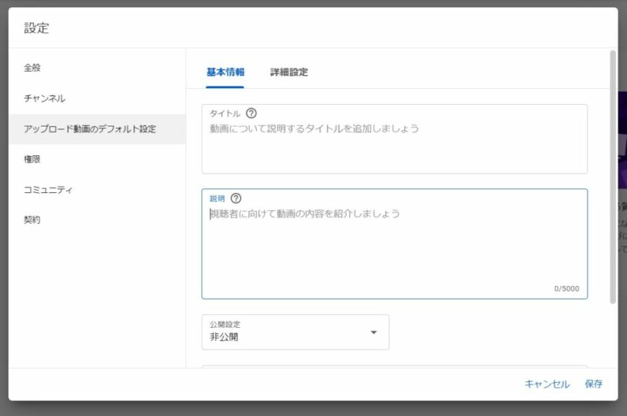Click the dialog's vertical scrollbar thumb

613,173
